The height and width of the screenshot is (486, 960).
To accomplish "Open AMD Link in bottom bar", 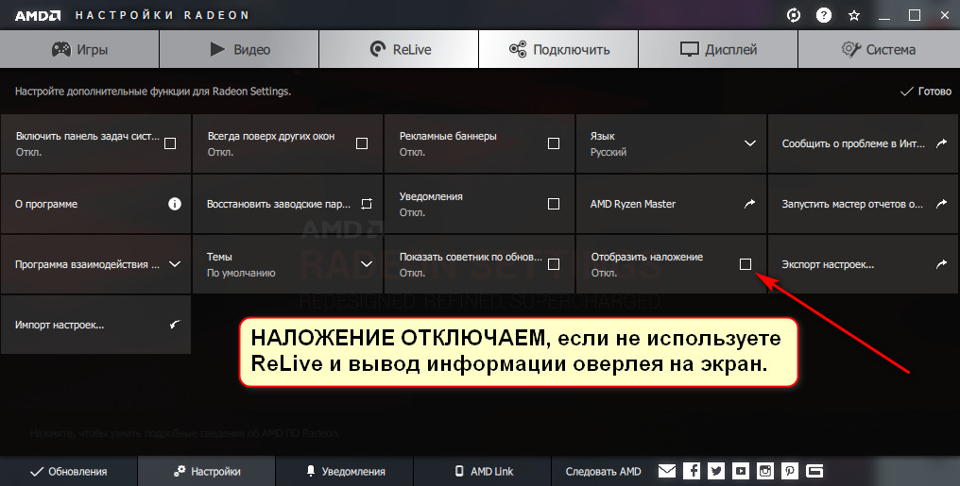I will [483, 471].
